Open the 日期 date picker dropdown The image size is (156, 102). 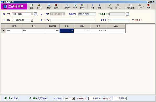click(x=63, y=14)
